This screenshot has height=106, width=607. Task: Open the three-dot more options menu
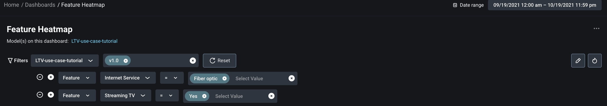point(596,28)
